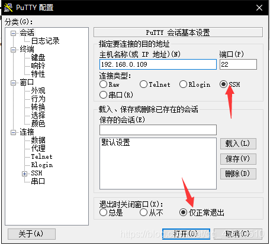This screenshot has height=245, width=270.
Task: Select 默认设置 in saved sessions list
Action: point(115,142)
